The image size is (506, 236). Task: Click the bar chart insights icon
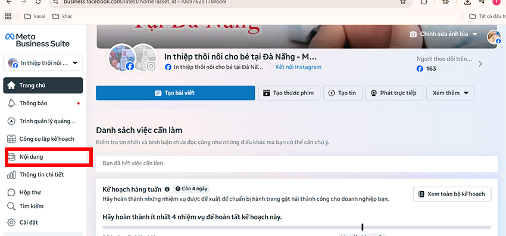[11, 175]
